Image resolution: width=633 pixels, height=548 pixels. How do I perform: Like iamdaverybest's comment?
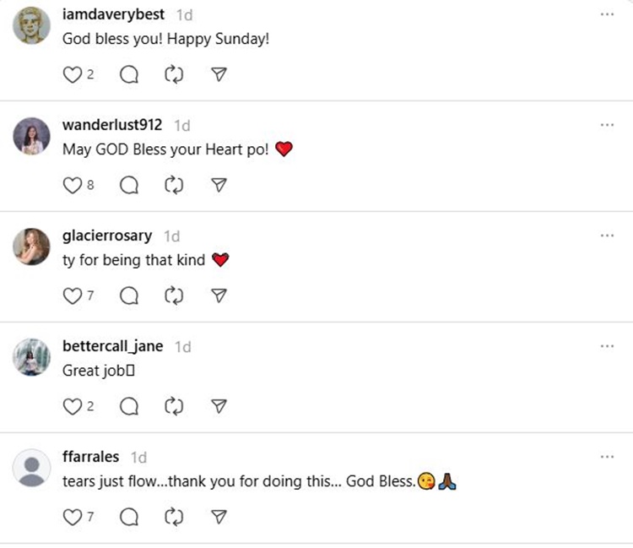[73, 74]
